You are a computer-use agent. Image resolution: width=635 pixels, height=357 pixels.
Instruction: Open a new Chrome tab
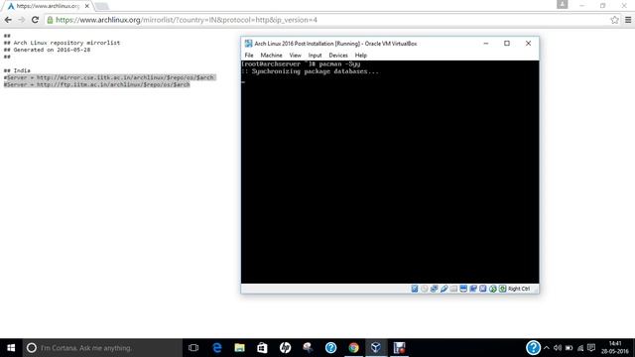[102, 6]
